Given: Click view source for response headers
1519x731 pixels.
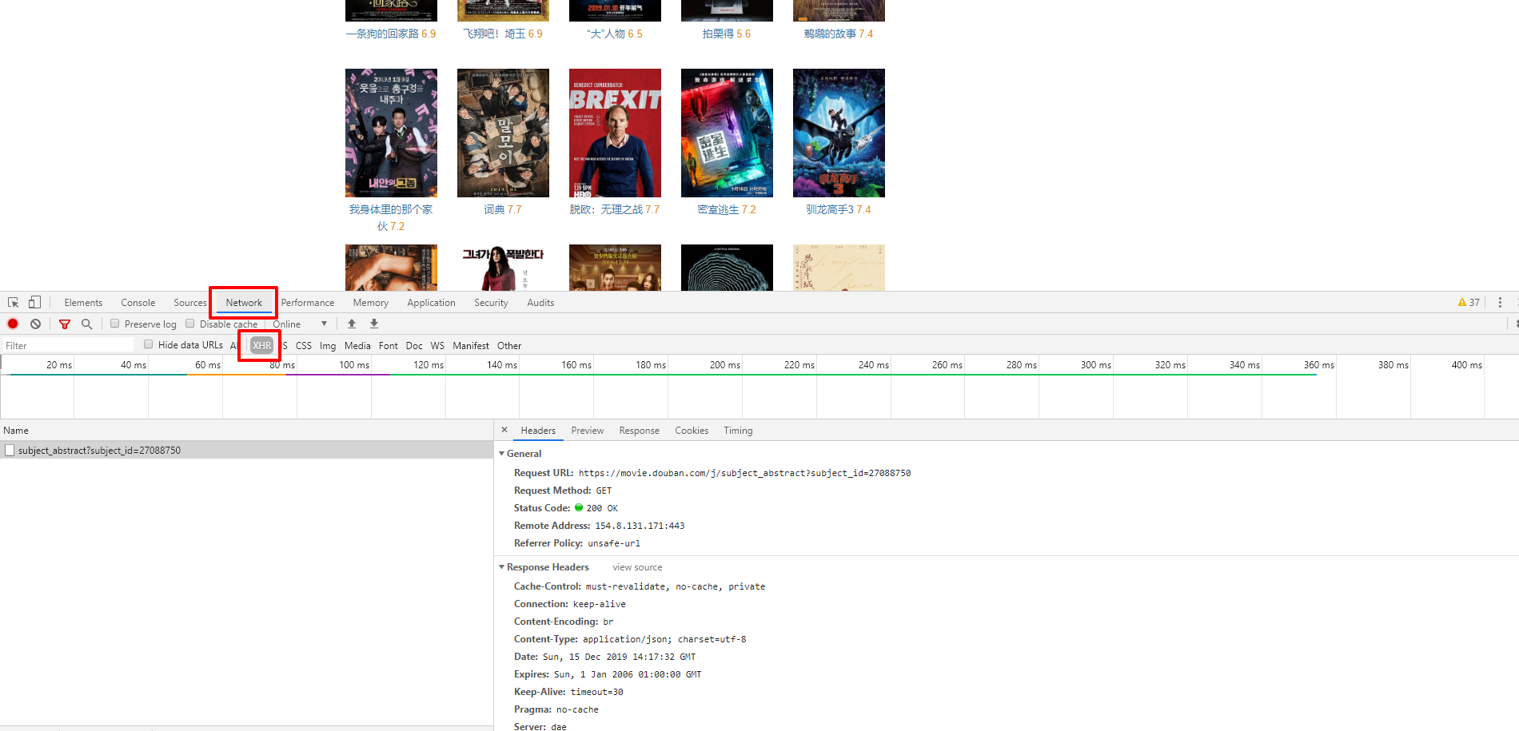Looking at the screenshot, I should (637, 567).
